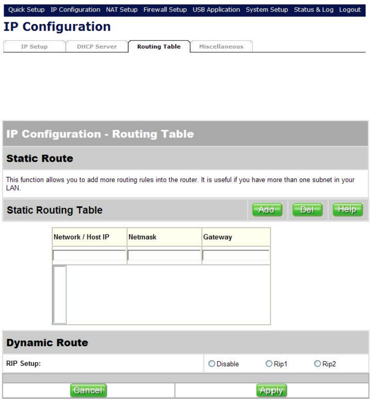The image size is (371, 402).
Task: Click the Static Routing Table label
Action: (x=55, y=210)
